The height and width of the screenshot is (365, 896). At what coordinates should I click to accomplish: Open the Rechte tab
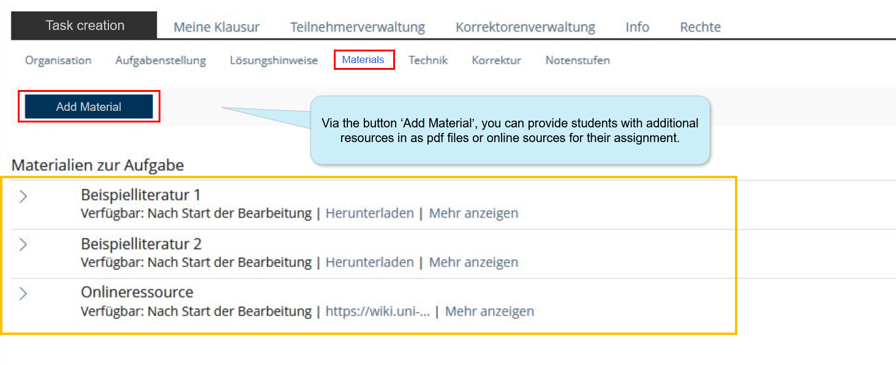699,26
